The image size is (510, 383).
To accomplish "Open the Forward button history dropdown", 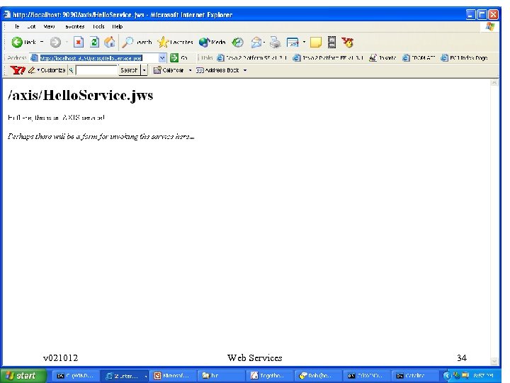I will (67, 42).
